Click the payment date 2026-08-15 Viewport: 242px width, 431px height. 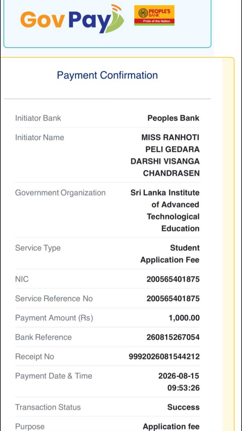click(179, 376)
